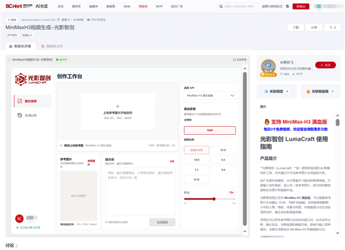Viewport: 345px width, 250px height.
Task: Click the app frame scroll-up arrow
Action: [x=245, y=69]
